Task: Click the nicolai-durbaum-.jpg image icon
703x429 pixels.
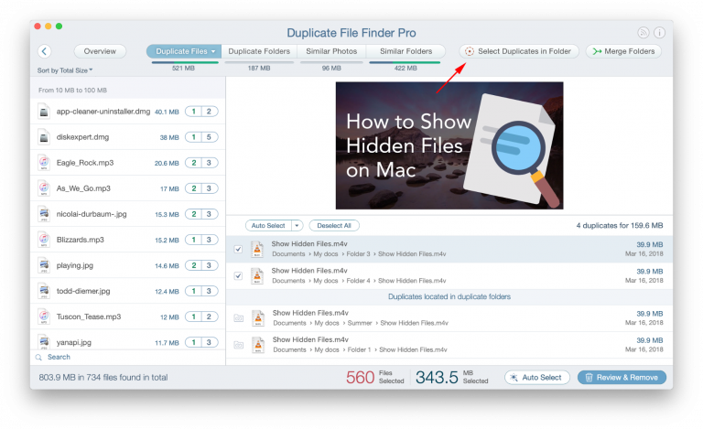Action: 44,214
